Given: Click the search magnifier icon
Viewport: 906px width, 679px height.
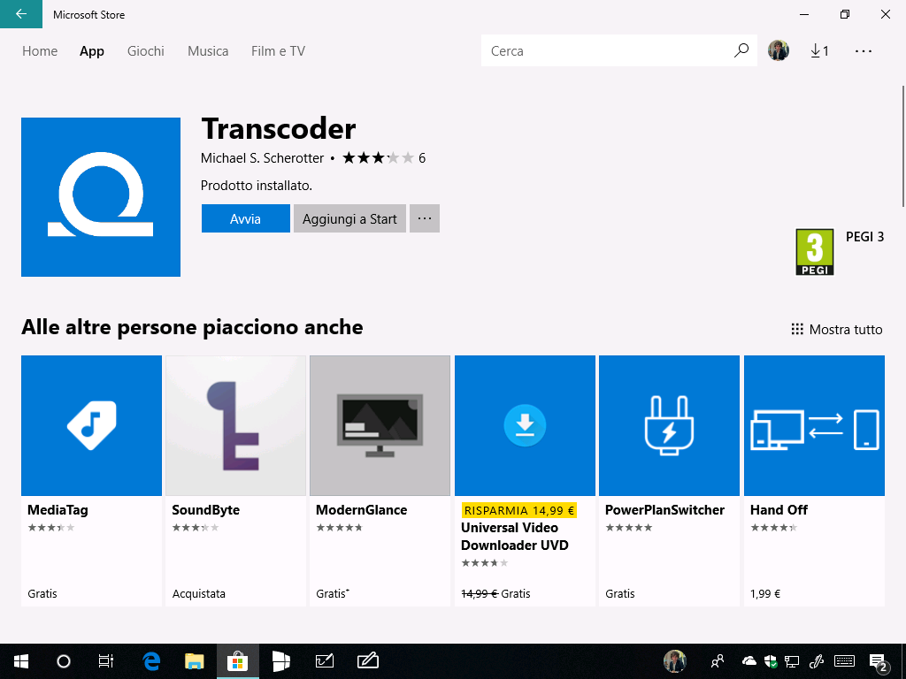Looking at the screenshot, I should (x=741, y=50).
